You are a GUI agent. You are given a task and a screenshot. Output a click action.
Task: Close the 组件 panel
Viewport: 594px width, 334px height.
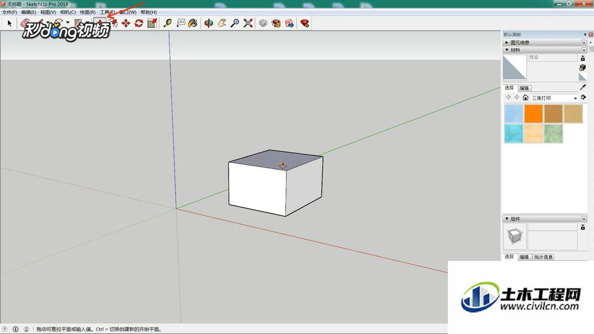(x=584, y=219)
